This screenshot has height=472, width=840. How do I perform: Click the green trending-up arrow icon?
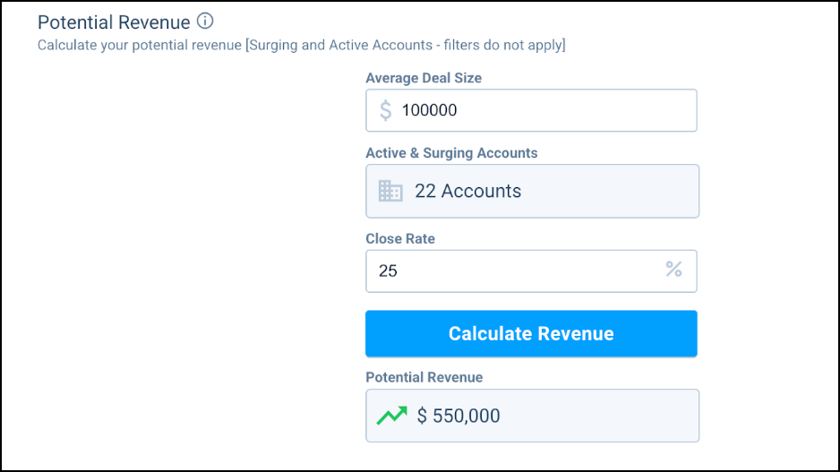[x=391, y=416]
